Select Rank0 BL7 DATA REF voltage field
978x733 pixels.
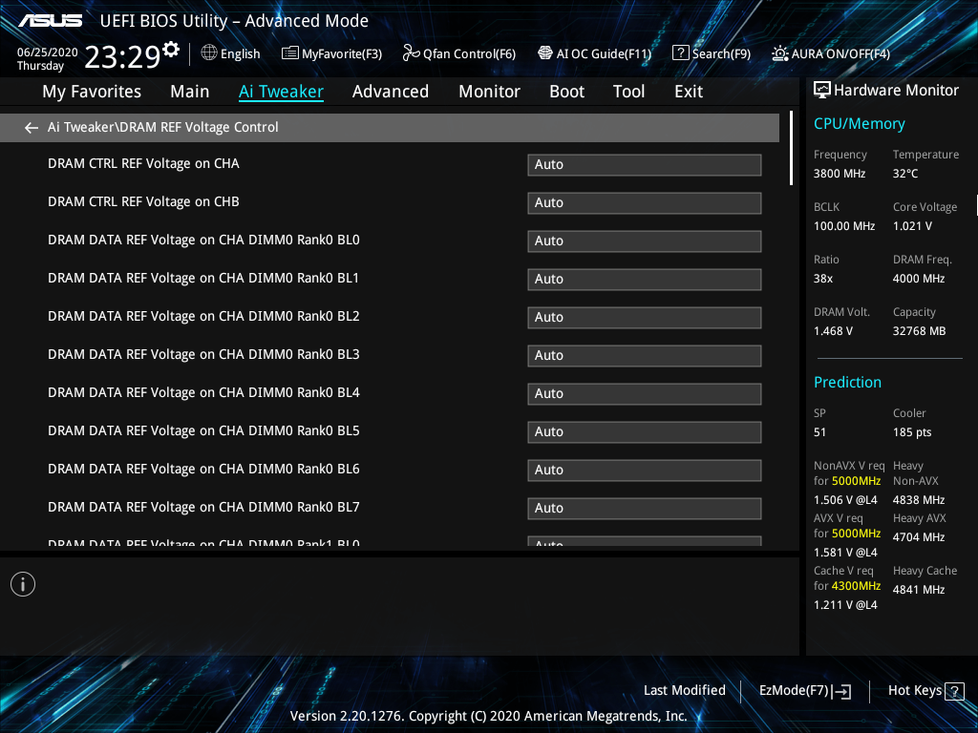coord(645,508)
